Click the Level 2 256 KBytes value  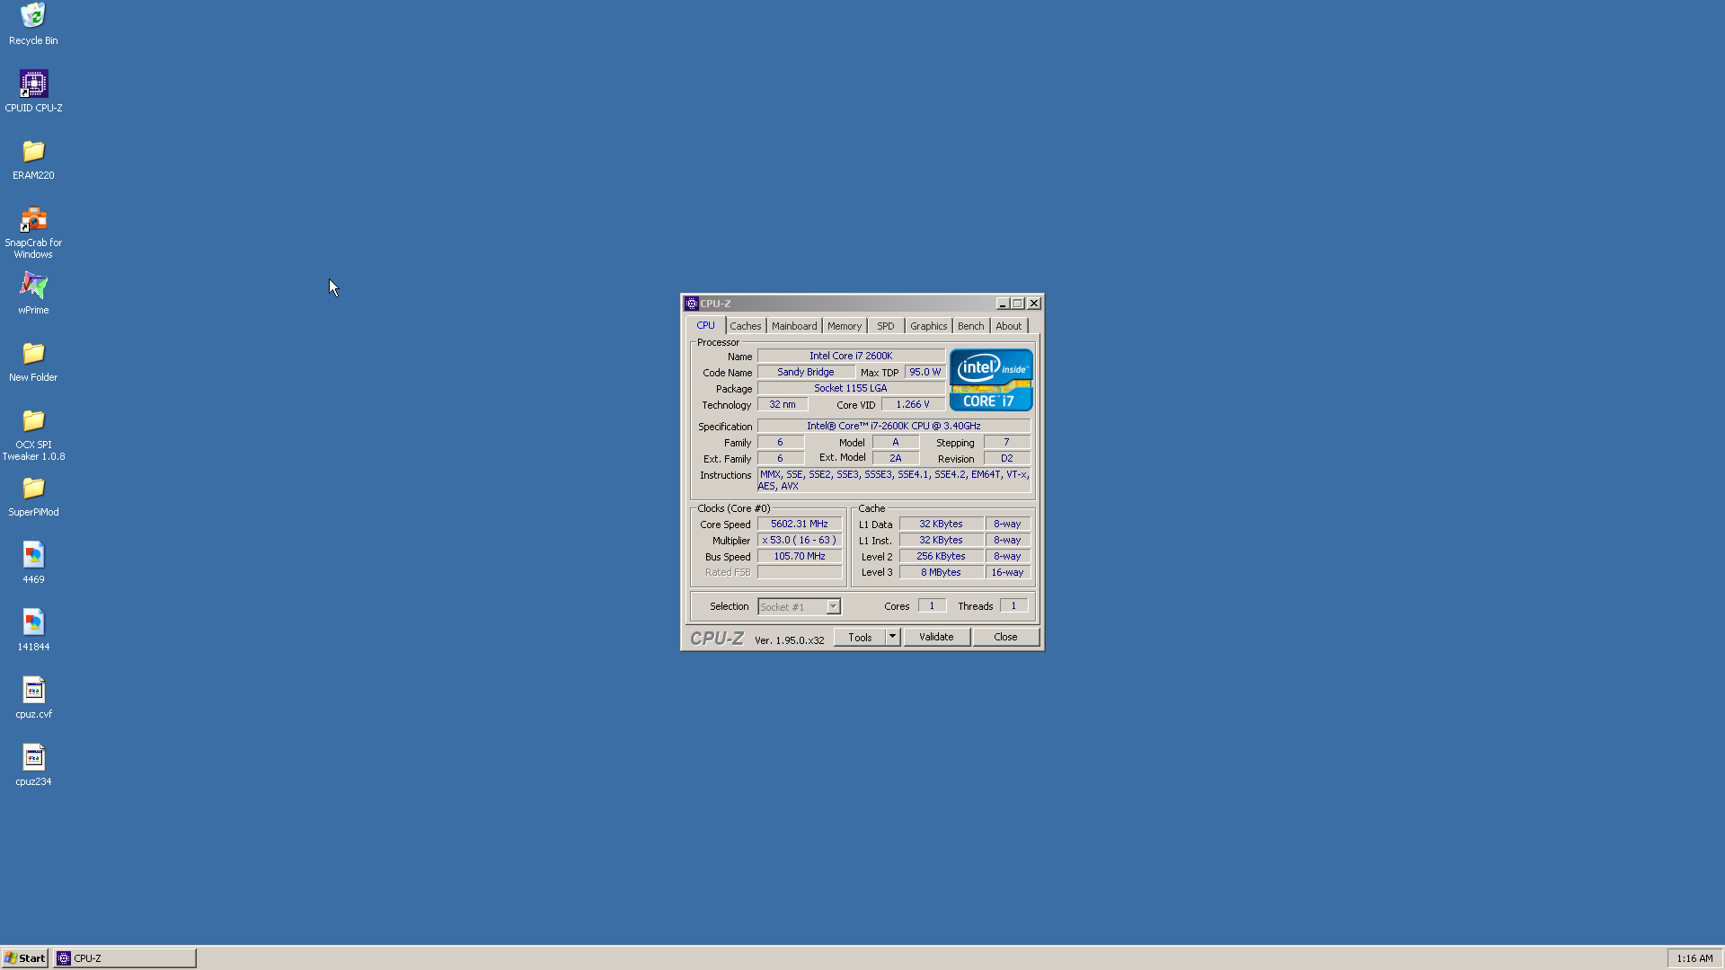tap(941, 557)
